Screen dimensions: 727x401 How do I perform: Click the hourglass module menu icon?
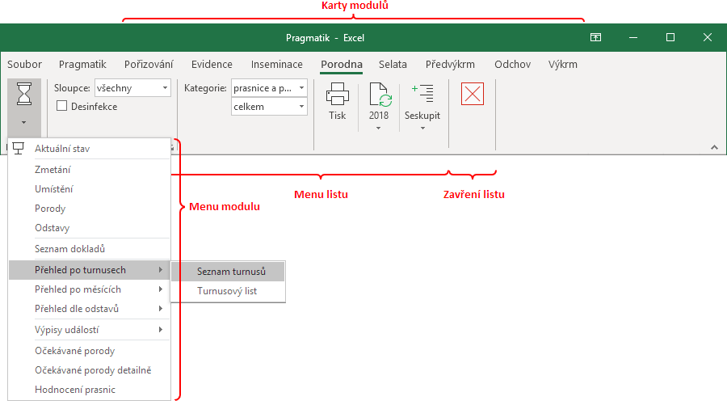pyautogui.click(x=24, y=94)
